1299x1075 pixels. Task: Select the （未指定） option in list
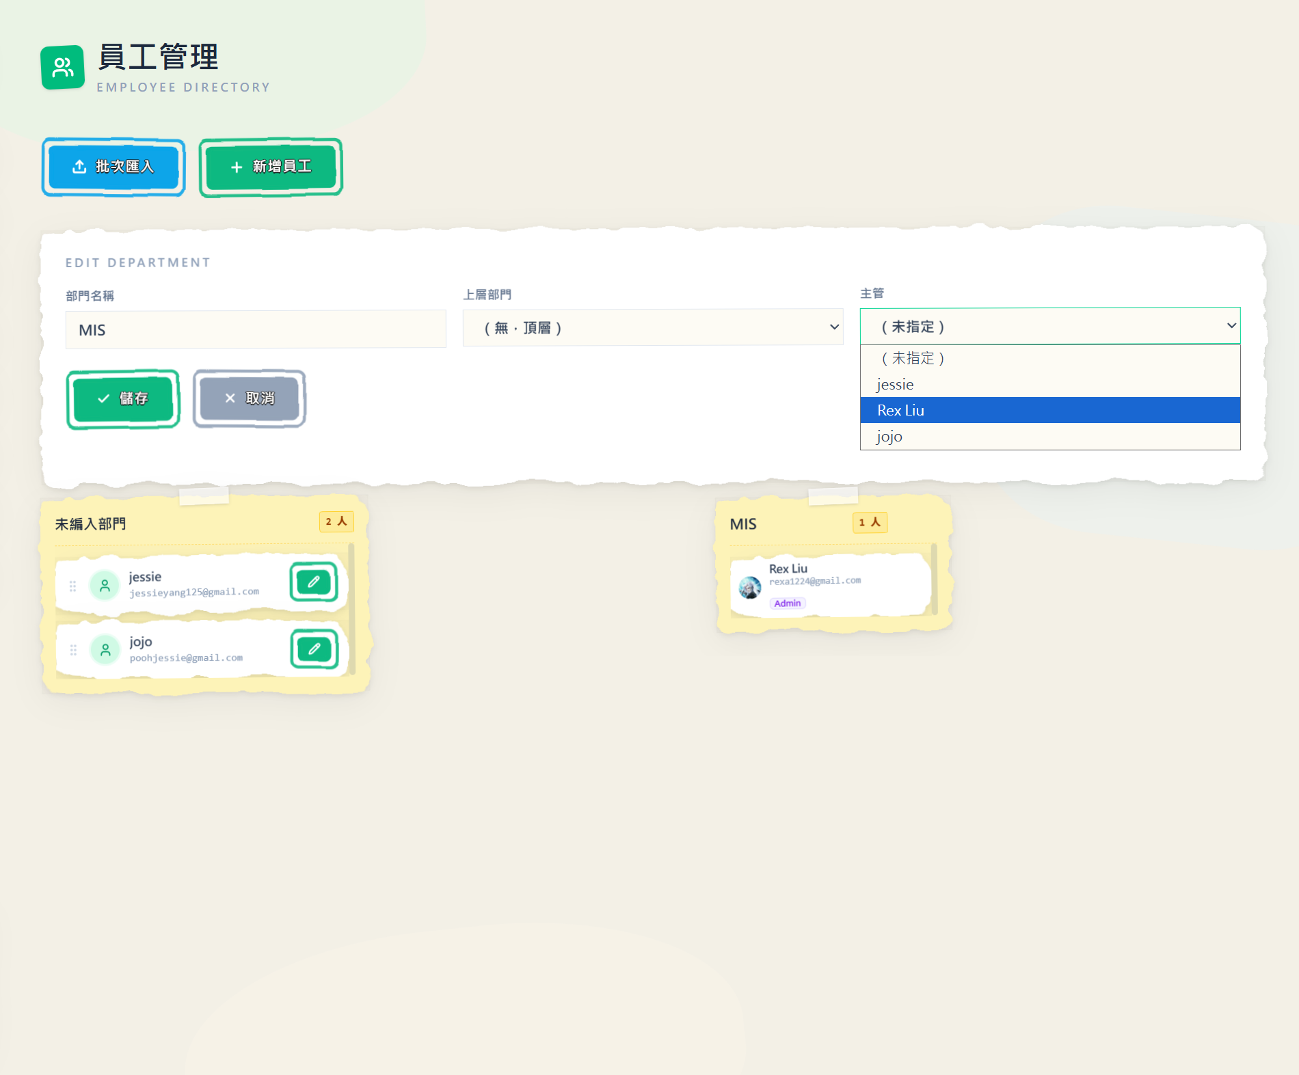(x=1050, y=358)
